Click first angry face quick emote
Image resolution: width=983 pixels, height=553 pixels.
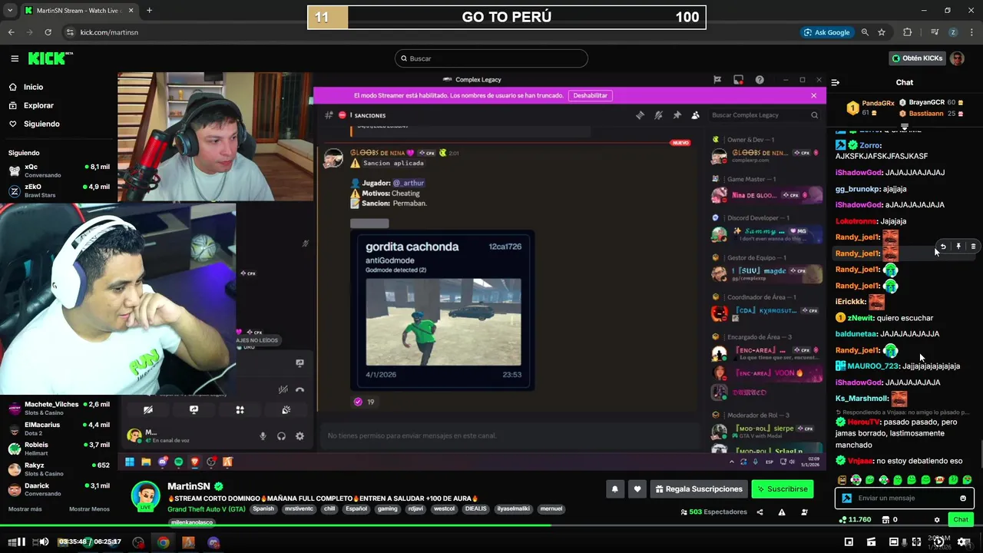tap(842, 480)
